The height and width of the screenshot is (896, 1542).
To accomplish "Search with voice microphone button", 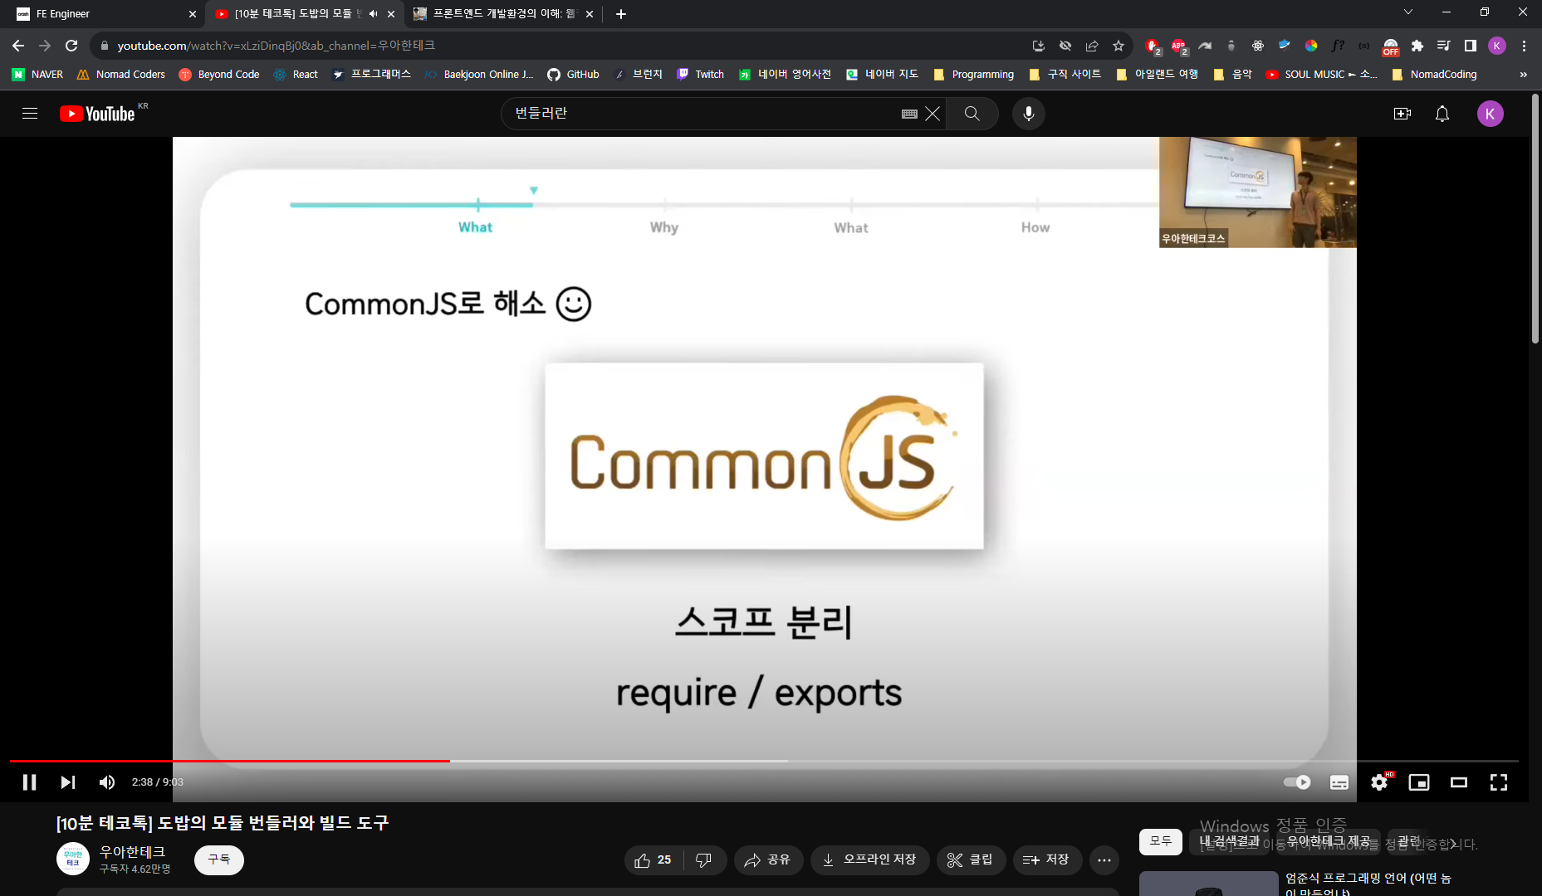I will 1029,114.
